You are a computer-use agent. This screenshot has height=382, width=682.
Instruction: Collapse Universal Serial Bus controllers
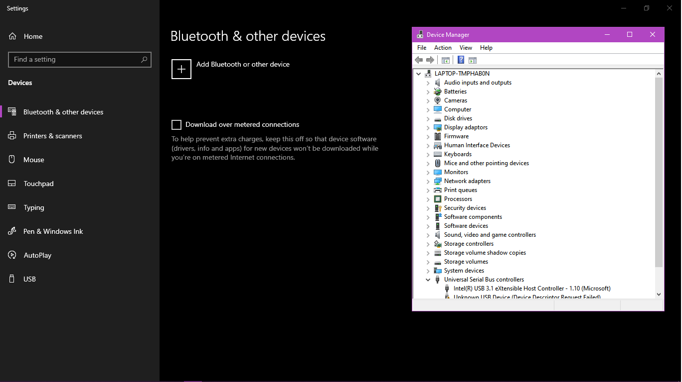click(427, 279)
